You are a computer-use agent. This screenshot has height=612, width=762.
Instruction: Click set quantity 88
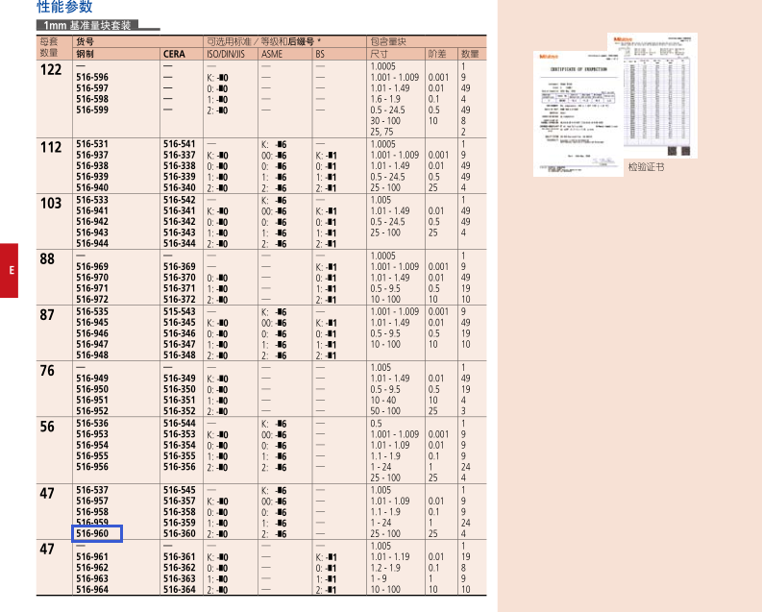47,259
